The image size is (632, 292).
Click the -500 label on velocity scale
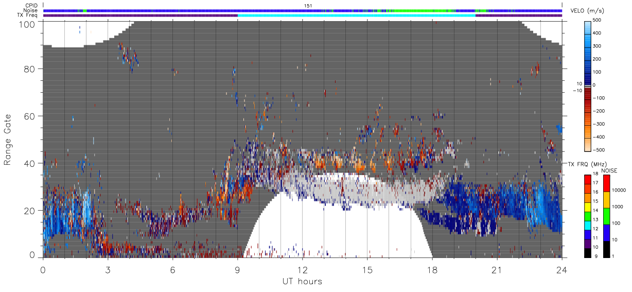point(599,150)
